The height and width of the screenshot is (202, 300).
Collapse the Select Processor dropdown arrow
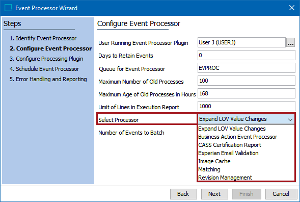coord(290,119)
